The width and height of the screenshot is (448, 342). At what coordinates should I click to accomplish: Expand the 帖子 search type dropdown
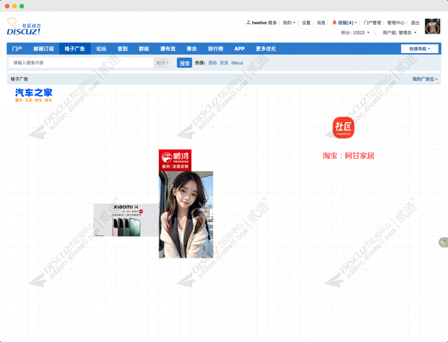point(162,63)
